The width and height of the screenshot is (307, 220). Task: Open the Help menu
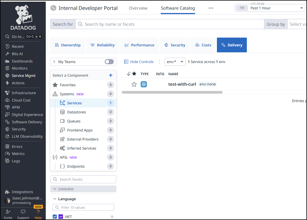pyautogui.click(x=38, y=214)
